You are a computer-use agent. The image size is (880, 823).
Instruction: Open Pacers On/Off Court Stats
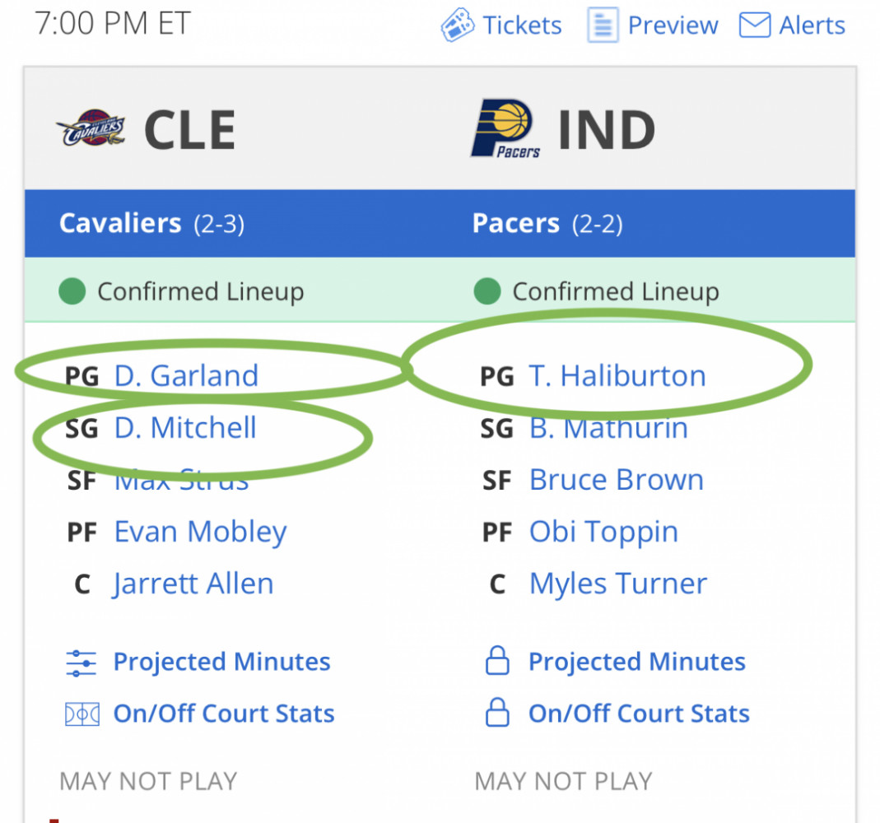pyautogui.click(x=640, y=714)
